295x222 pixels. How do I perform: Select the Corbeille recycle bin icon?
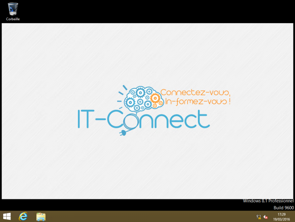click(x=13, y=9)
